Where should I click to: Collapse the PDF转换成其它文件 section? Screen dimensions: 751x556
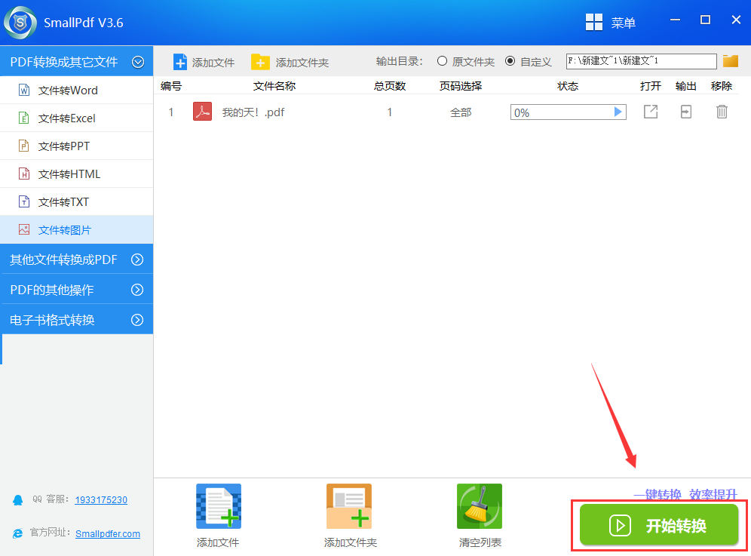point(138,62)
